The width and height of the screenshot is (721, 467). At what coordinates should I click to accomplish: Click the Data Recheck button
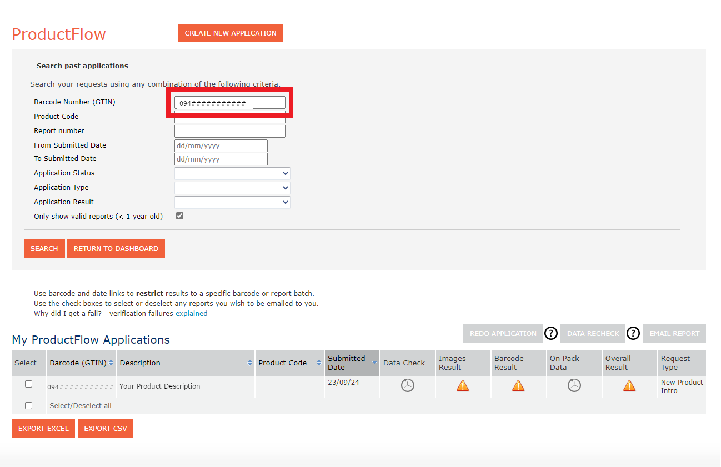pos(593,333)
